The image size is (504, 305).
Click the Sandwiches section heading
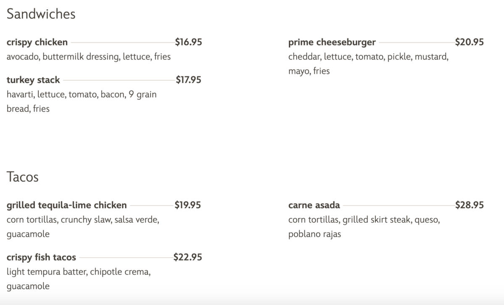pos(41,14)
